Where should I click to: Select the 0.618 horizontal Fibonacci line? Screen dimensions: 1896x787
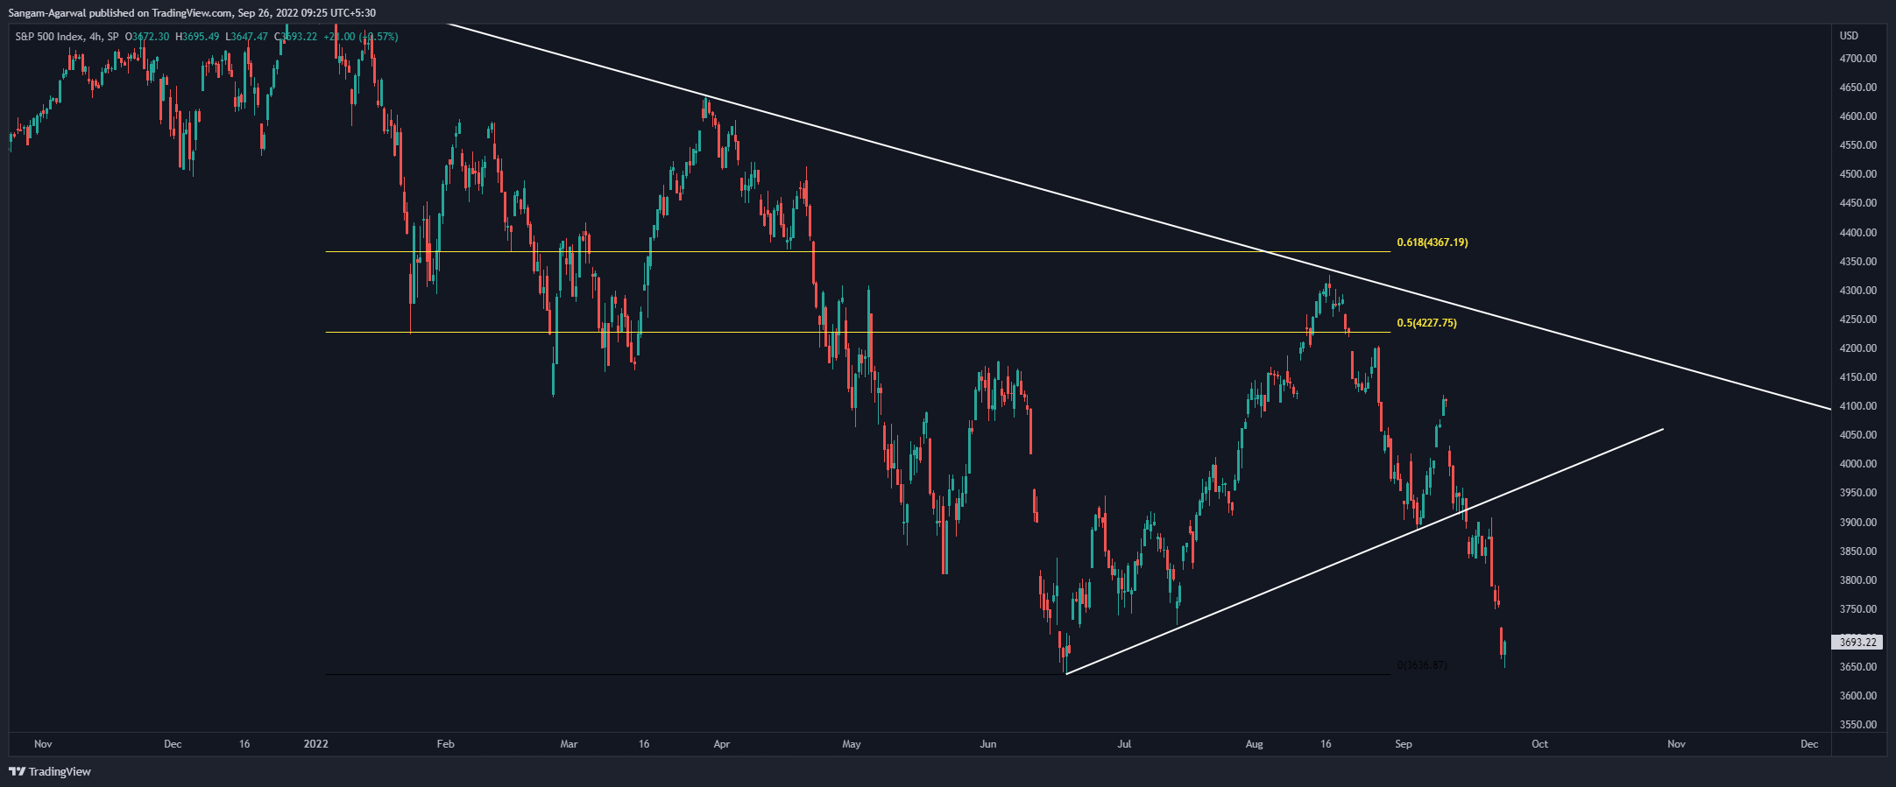[x=858, y=252]
